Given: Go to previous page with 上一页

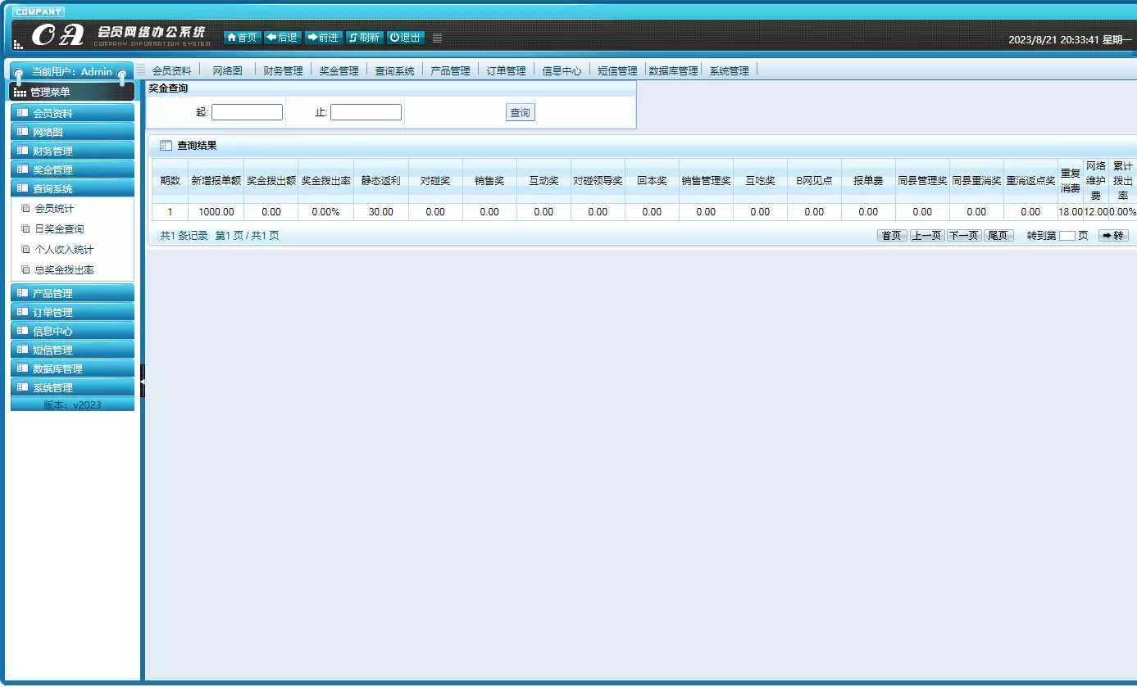Looking at the screenshot, I should [927, 236].
